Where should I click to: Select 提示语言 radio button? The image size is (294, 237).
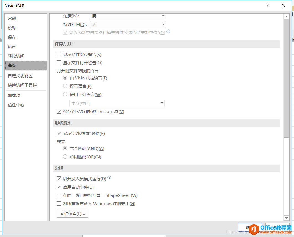pos(65,86)
